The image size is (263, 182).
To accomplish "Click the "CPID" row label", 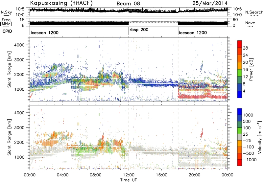I will (7, 31).
